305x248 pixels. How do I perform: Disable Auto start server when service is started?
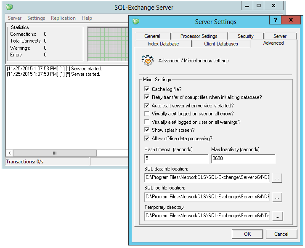147,105
